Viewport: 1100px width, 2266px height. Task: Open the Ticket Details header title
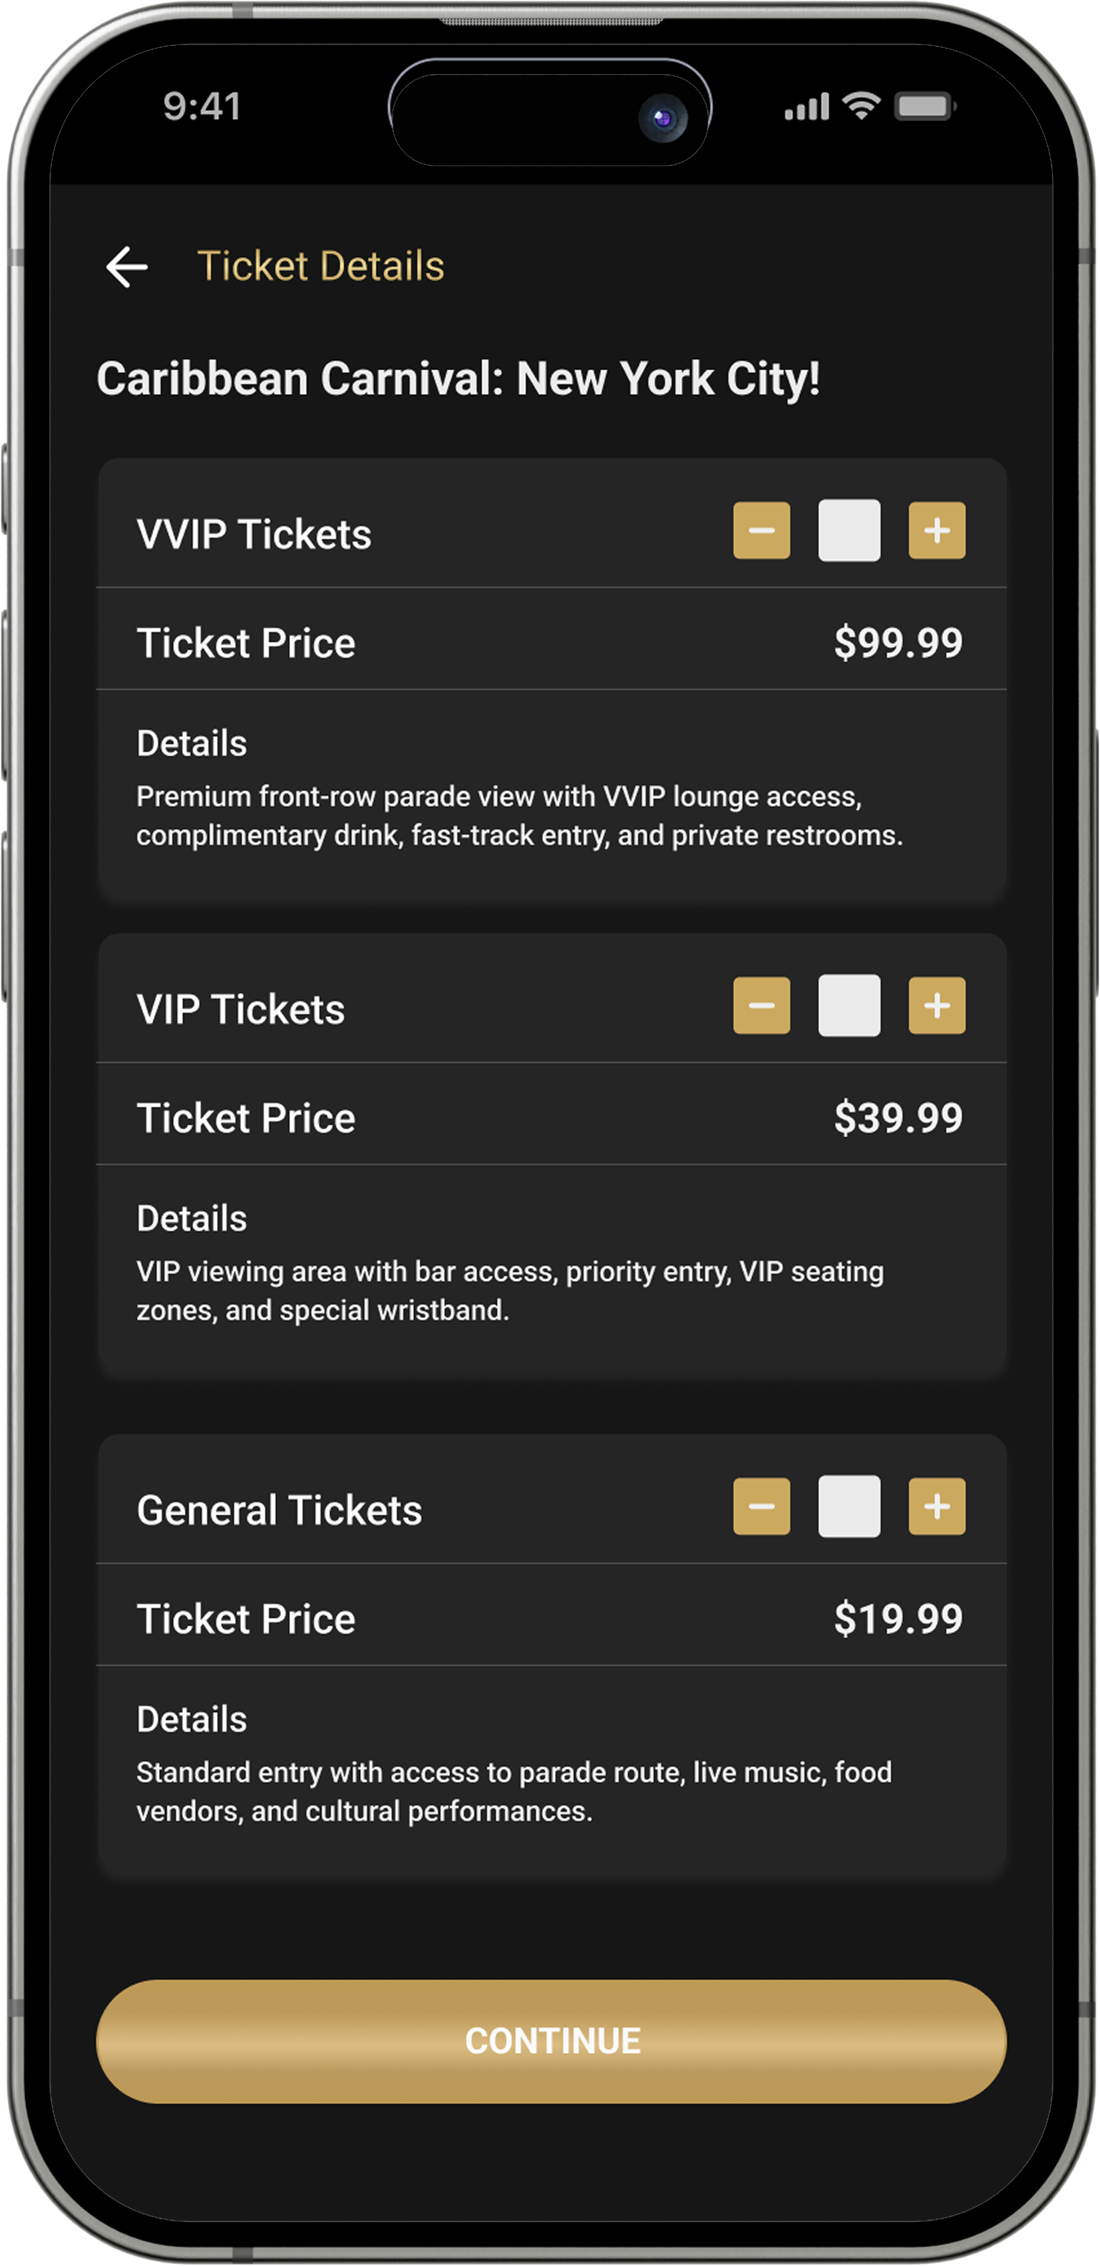[x=320, y=266]
